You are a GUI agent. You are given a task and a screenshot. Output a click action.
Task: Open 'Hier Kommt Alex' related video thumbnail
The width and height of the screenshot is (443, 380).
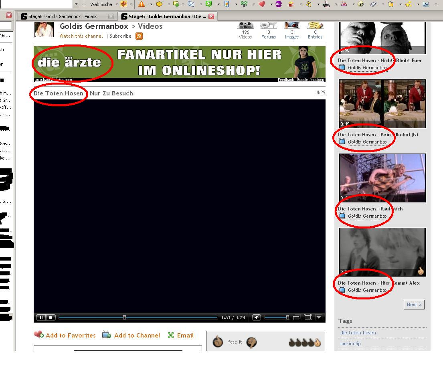click(382, 252)
